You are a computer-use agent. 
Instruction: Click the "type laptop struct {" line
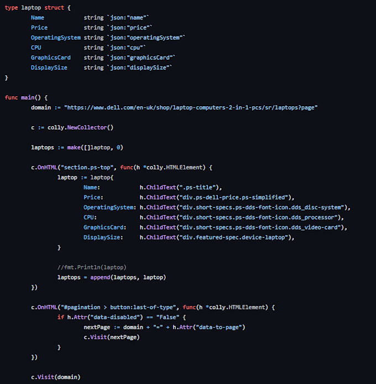click(38, 8)
